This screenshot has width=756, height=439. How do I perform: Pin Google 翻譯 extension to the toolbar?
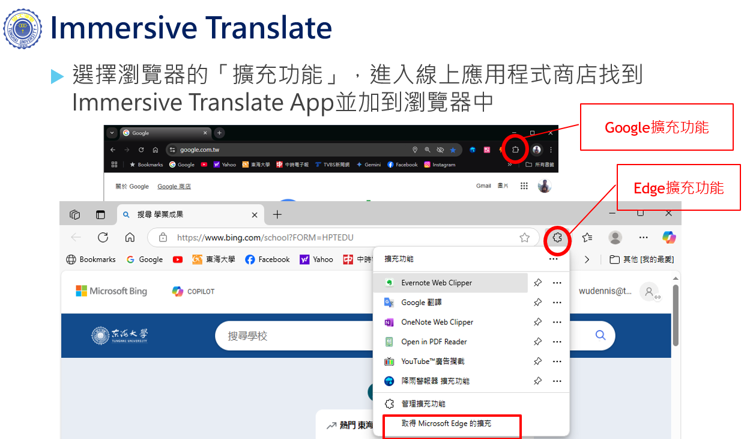pyautogui.click(x=537, y=302)
